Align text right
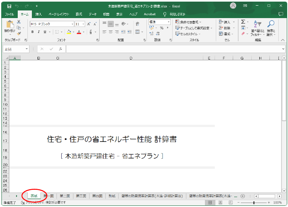288x207 pixels. coord(117,32)
